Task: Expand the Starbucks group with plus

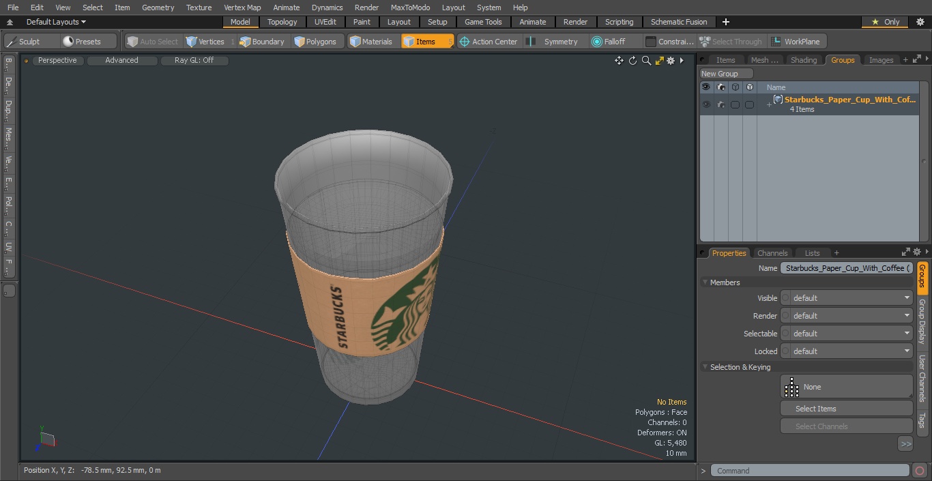Action: (769, 104)
